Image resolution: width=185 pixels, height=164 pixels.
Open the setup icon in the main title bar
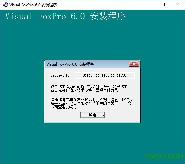coord(5,5)
